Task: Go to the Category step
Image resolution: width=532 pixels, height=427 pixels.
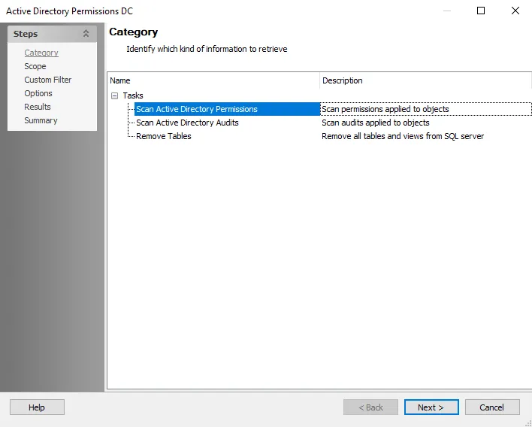Action: coord(41,53)
